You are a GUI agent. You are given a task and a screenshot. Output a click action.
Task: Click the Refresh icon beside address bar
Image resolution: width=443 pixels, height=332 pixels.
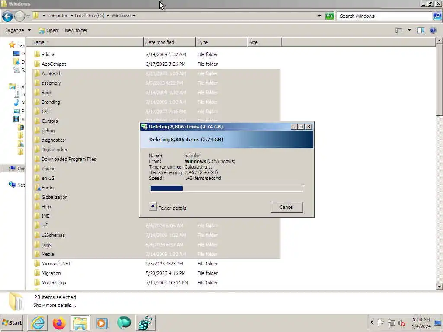pos(329,16)
